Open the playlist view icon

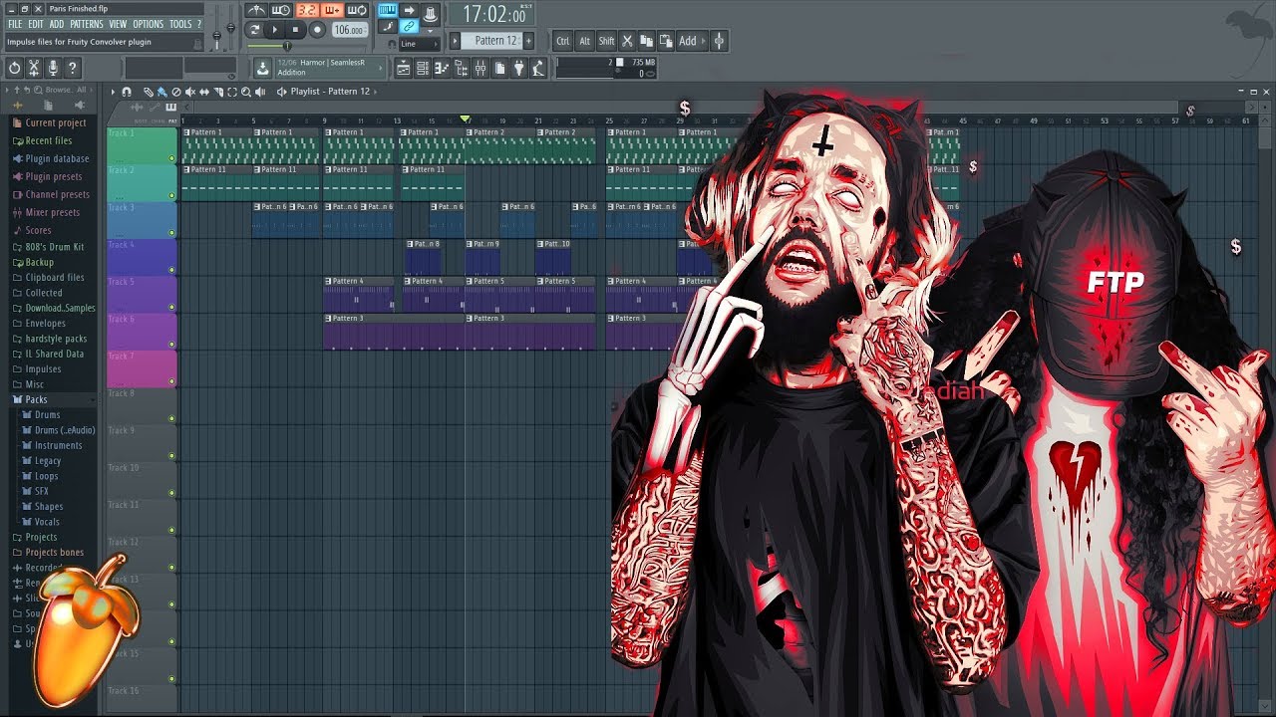pyautogui.click(x=404, y=68)
